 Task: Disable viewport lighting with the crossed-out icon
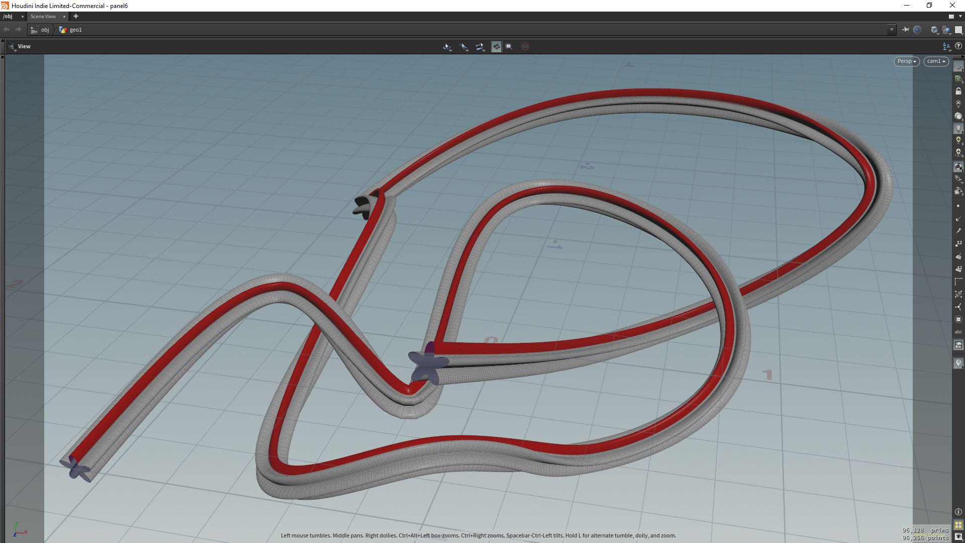959,102
